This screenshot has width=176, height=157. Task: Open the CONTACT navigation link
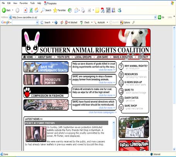(x=143, y=57)
